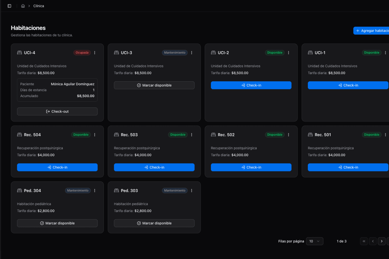Viewport: 389px width, 259px height.
Task: Open the options menu on Ped. 303
Action: coord(192,191)
